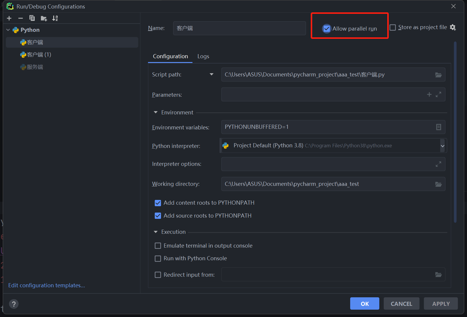This screenshot has height=317, width=467.
Task: Uncheck Add source roots to PYTHONPATH
Action: 158,216
